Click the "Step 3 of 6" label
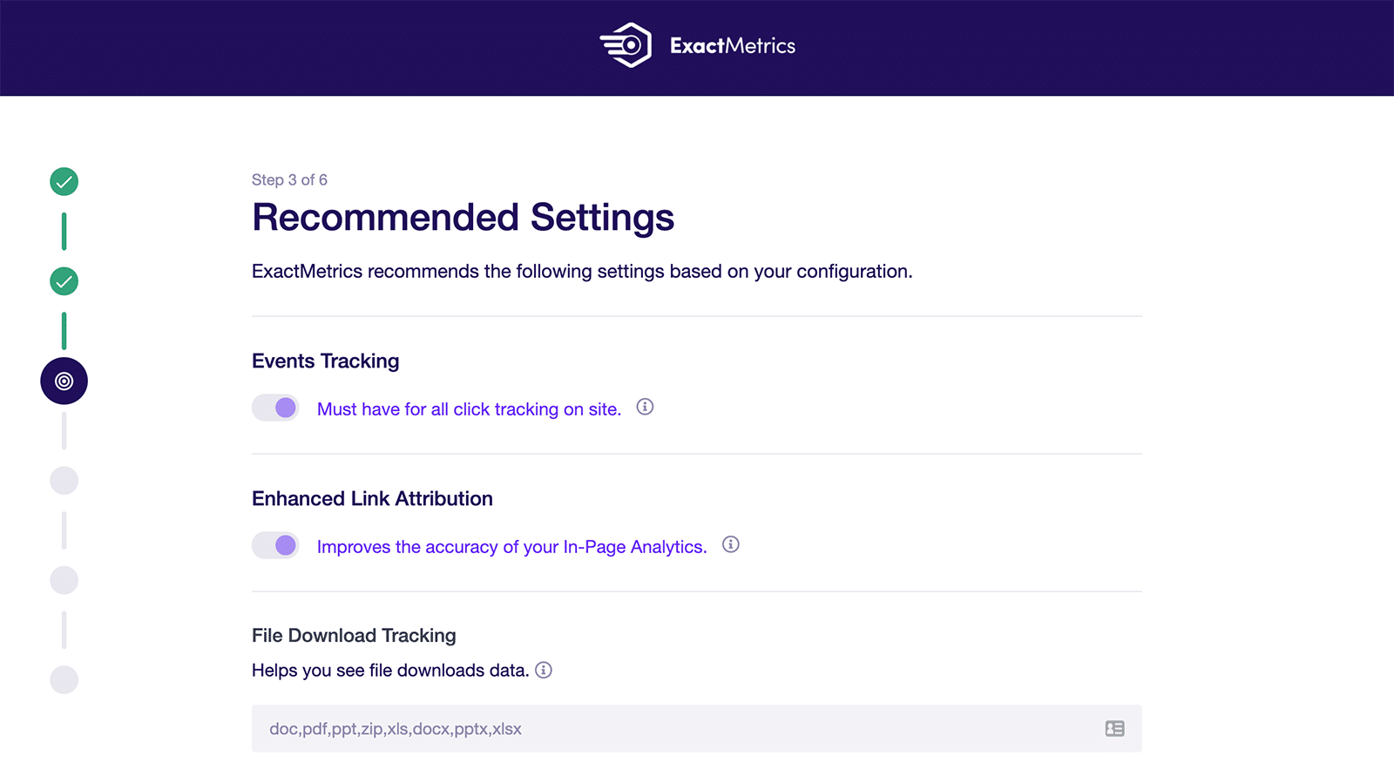 [x=289, y=179]
